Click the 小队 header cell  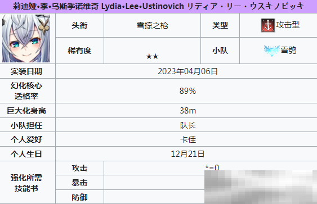220,51
